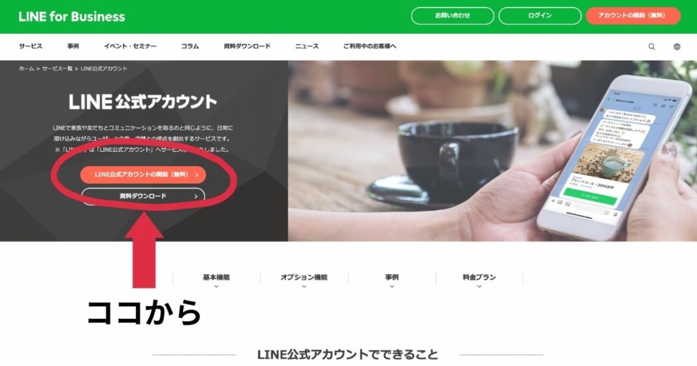Click the ホーム breadcrumb link

27,69
